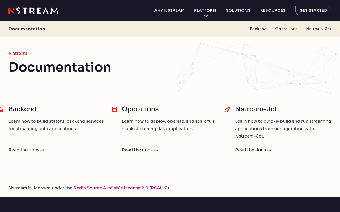Click the Backend section icon
Viewport: 340px width, 212px height.
coord(1,109)
